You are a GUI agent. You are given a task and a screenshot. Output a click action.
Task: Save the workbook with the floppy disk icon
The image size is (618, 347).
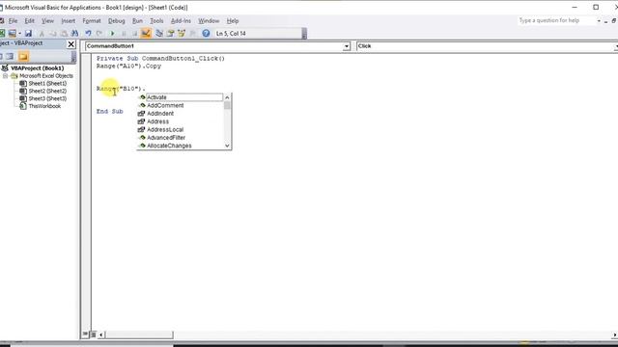coord(28,34)
